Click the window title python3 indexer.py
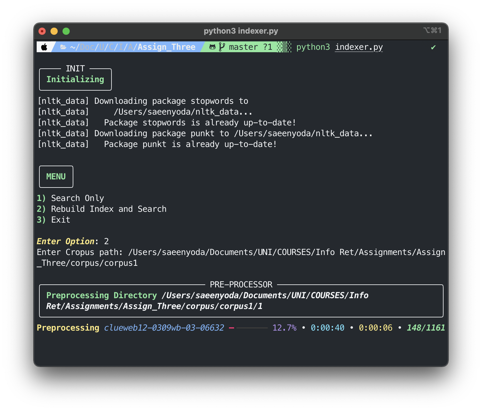The height and width of the screenshot is (411, 482). (x=241, y=31)
